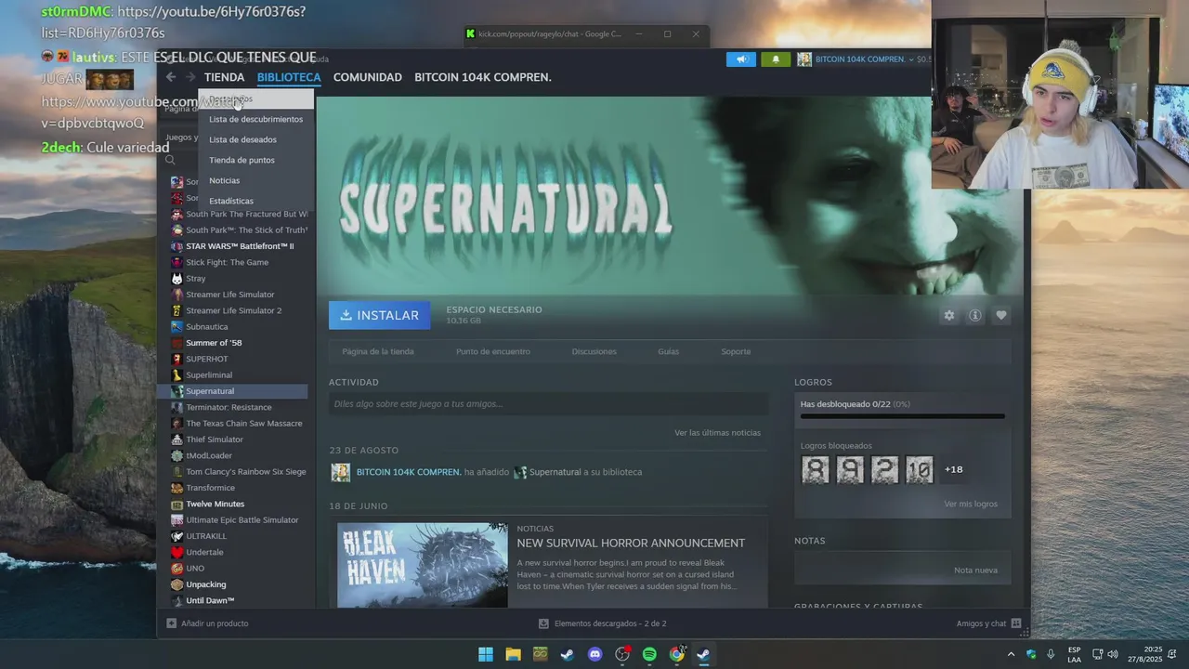This screenshot has height=669, width=1189.
Task: Click the library search magnifier icon
Action: 171,160
